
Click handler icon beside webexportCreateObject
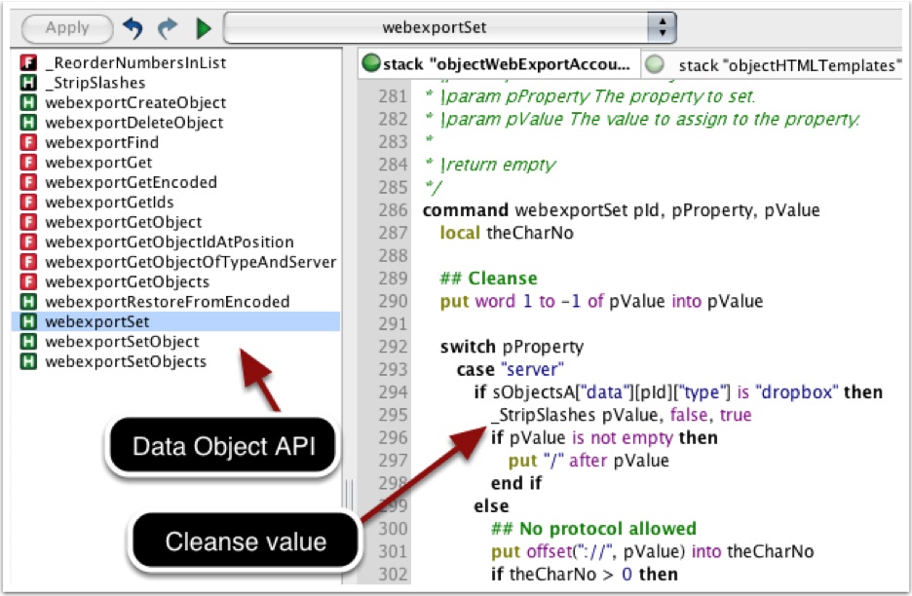click(x=28, y=102)
